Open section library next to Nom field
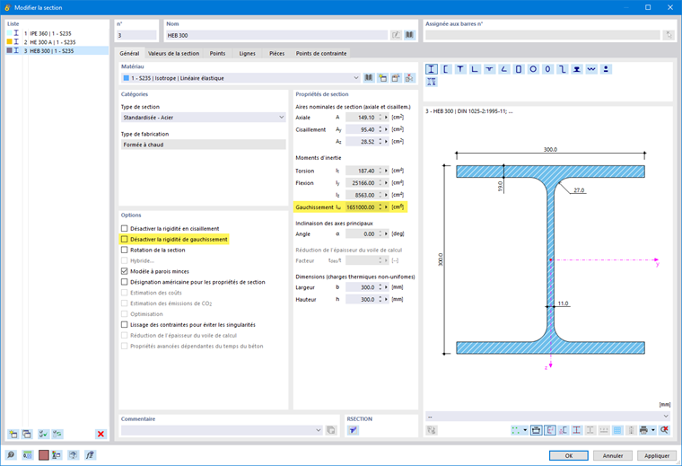 click(410, 35)
